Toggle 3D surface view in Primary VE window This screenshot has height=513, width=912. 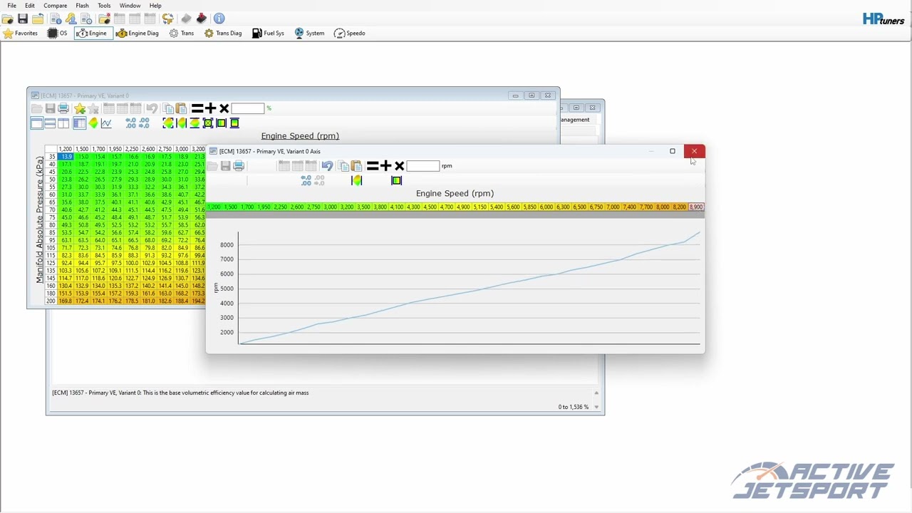point(93,123)
